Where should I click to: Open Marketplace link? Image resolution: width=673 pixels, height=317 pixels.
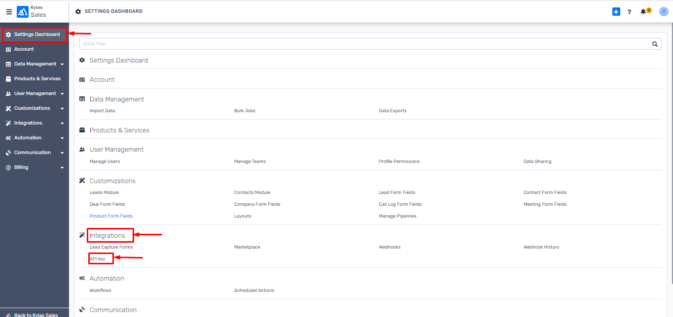248,247
